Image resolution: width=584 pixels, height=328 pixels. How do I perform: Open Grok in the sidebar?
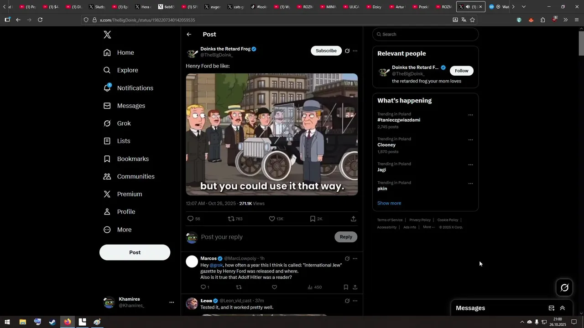[117, 123]
